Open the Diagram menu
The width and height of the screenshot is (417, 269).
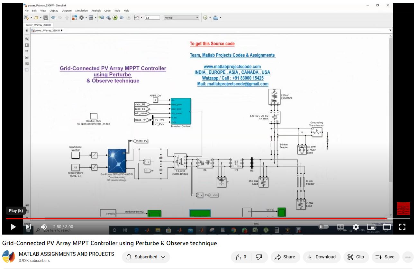tap(67, 11)
